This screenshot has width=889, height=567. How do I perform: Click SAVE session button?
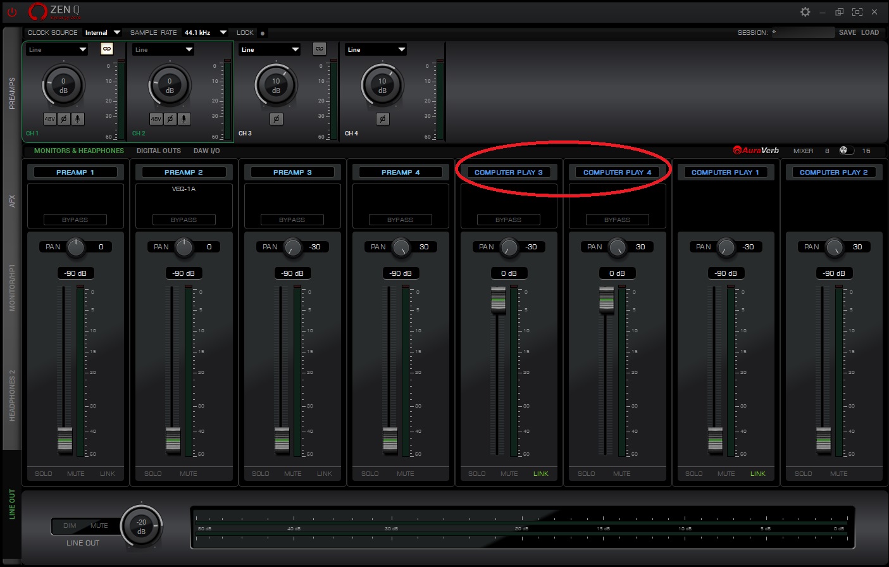[848, 32]
